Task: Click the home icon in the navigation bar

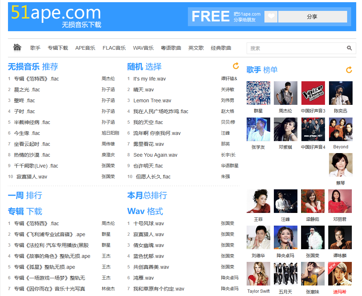Action: click(x=17, y=47)
